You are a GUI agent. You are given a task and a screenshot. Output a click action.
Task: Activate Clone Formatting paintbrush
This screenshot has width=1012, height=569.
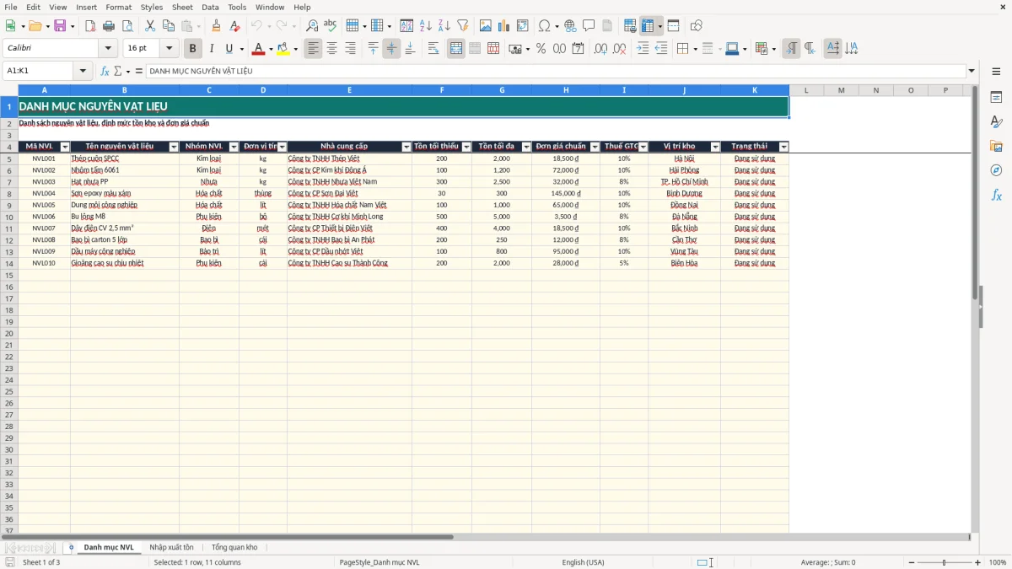tap(216, 26)
